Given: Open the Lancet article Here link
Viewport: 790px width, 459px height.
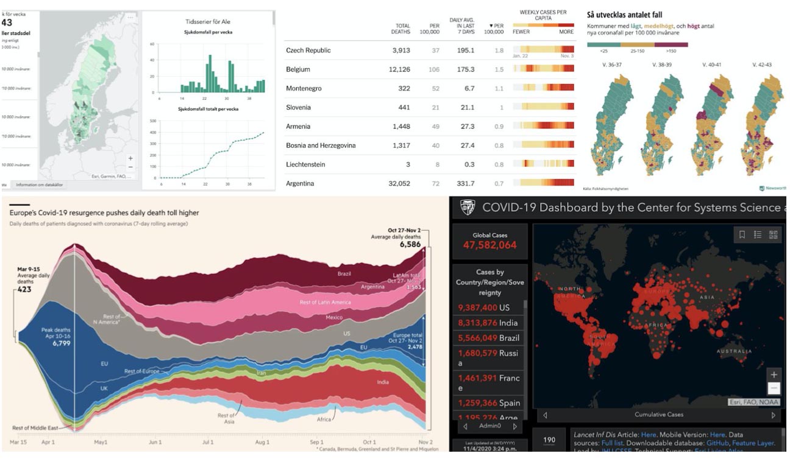Looking at the screenshot, I should pos(649,435).
